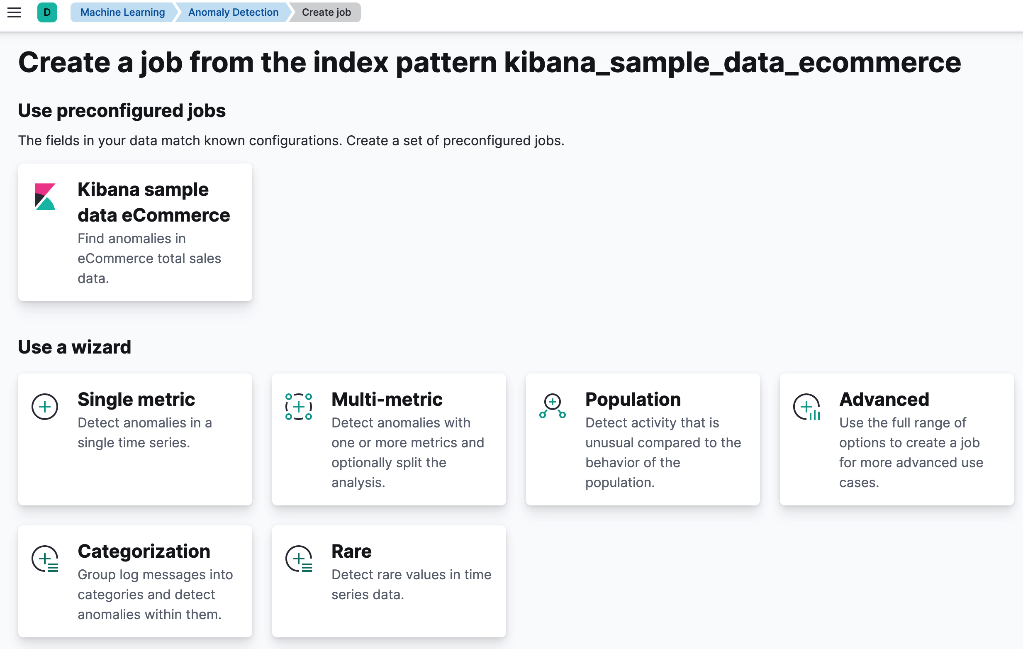The width and height of the screenshot is (1023, 649).
Task: Open the hamburger navigation menu
Action: tap(14, 12)
